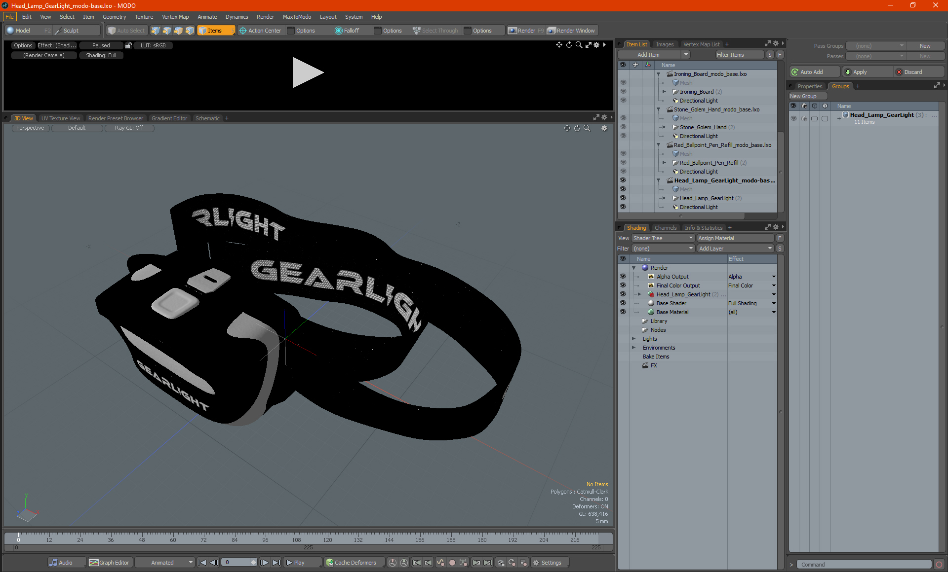Open the Animated keying mode dropdown
This screenshot has height=572, width=948.
(x=165, y=563)
